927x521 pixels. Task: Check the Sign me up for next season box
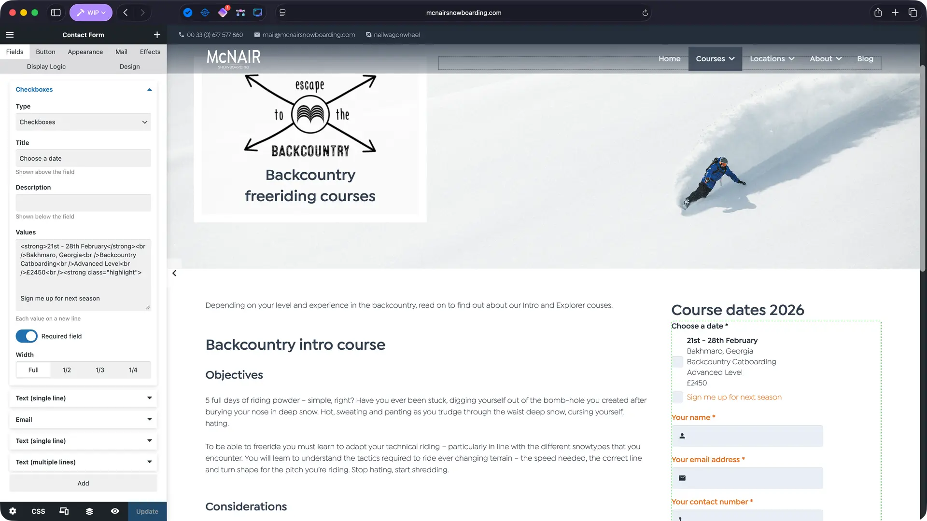click(x=678, y=397)
